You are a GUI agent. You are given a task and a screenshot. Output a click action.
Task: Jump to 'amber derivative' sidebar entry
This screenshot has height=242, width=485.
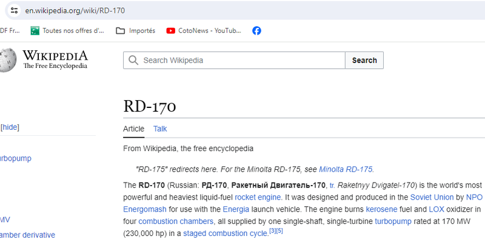(27, 235)
